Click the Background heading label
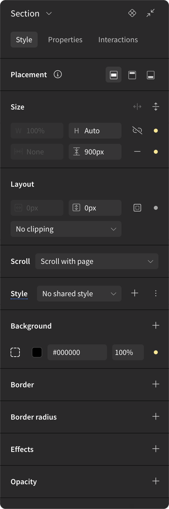Screen dimensions: 169x509 [x=31, y=326]
